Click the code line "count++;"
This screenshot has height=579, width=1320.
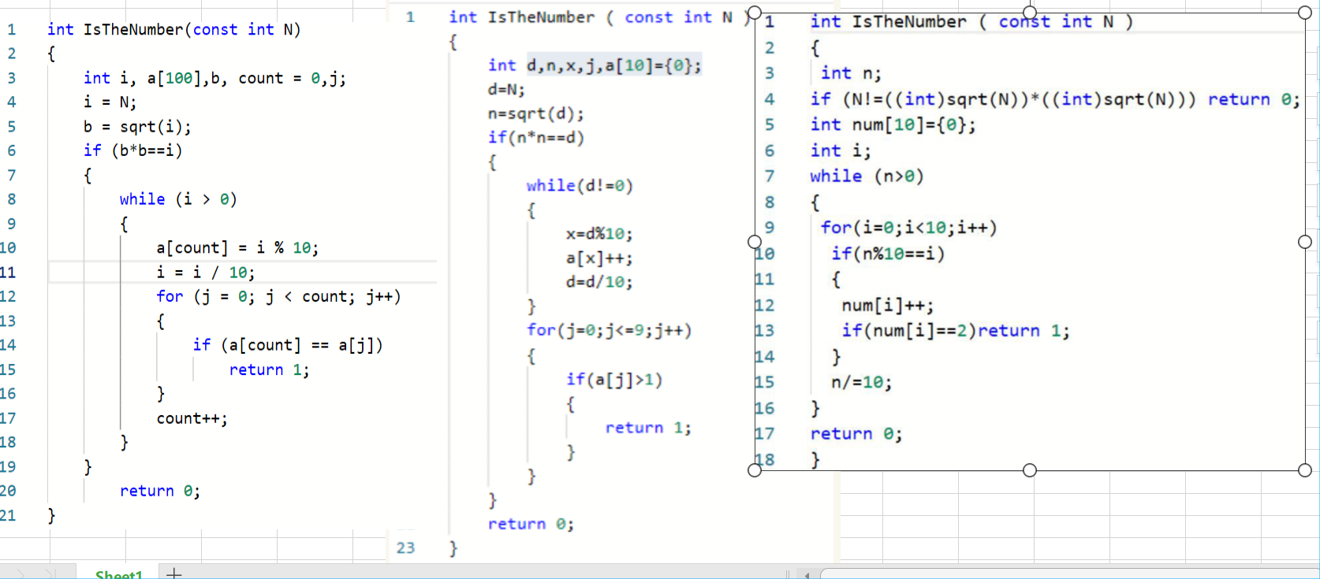click(192, 418)
